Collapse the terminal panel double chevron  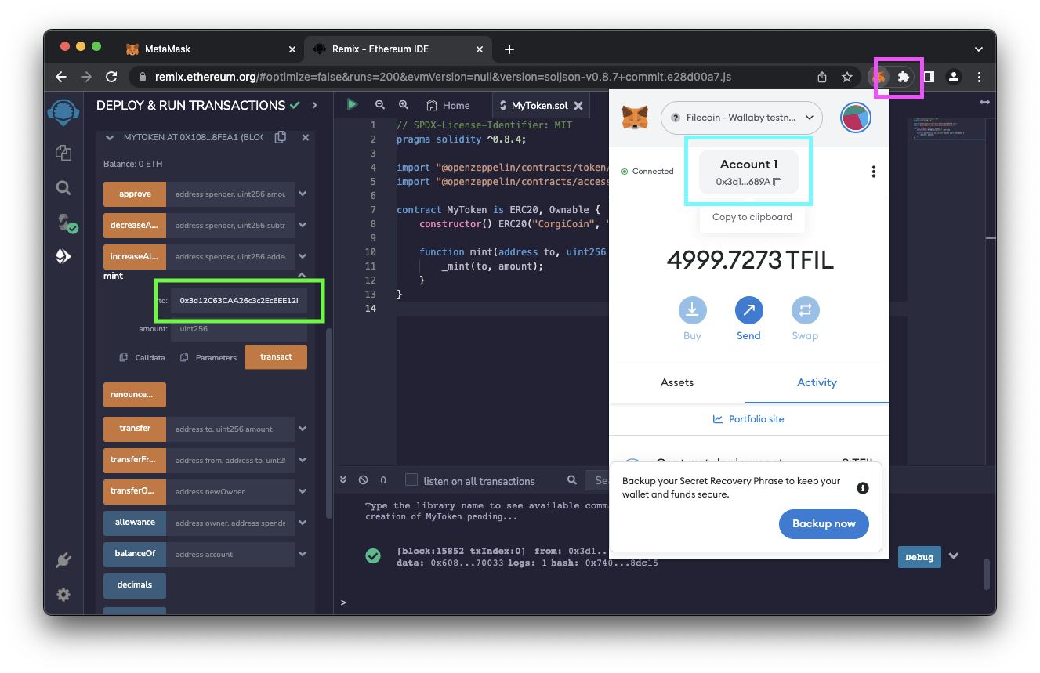[x=342, y=480]
